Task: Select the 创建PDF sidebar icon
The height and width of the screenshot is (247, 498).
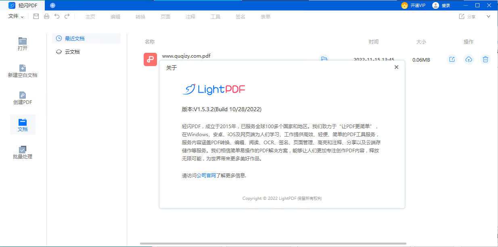Action: [23, 97]
